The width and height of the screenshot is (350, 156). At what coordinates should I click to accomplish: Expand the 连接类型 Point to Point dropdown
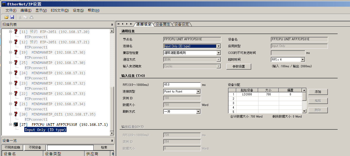(x=198, y=92)
